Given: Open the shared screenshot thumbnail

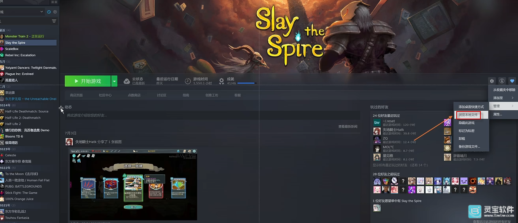Looking at the screenshot, I should (x=133, y=184).
